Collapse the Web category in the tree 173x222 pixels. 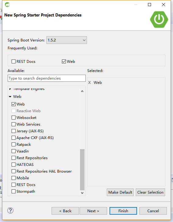point(10,97)
